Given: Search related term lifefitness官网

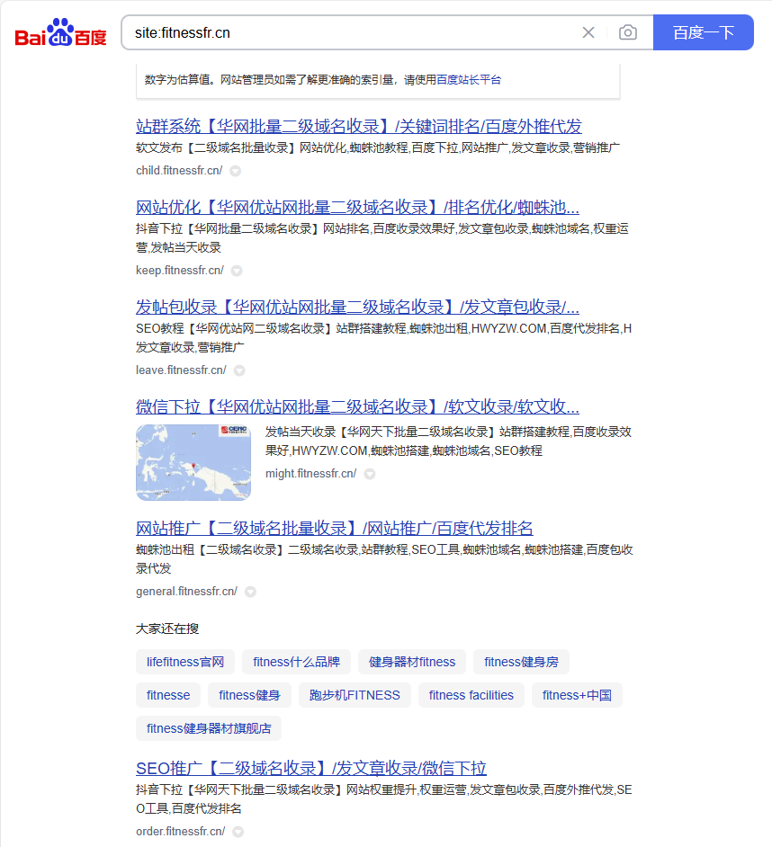Looking at the screenshot, I should click(x=184, y=662).
